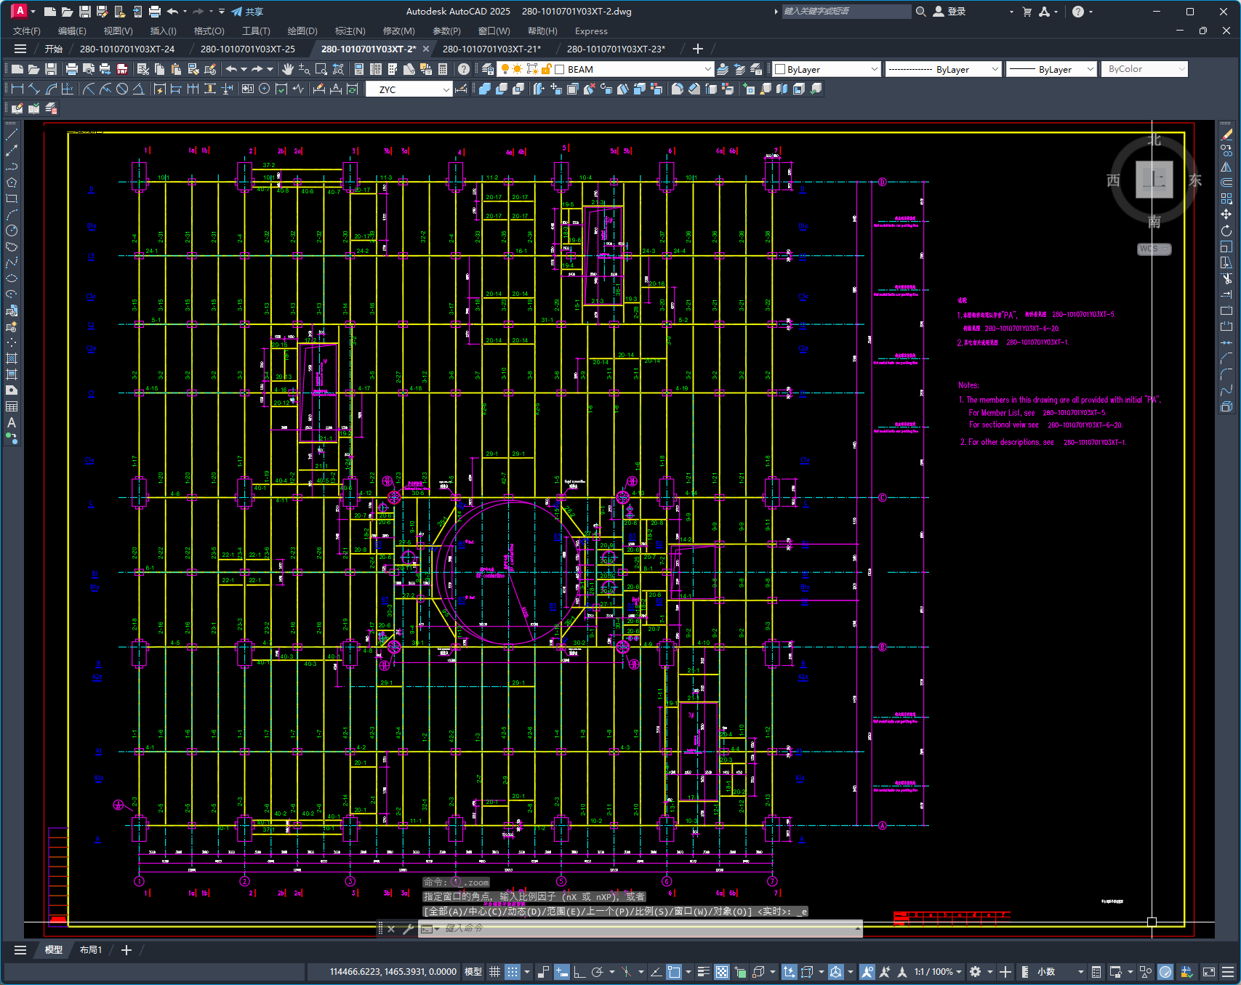This screenshot has width=1241, height=985.
Task: Open the ByColor plot style dropdown
Action: 1181,69
